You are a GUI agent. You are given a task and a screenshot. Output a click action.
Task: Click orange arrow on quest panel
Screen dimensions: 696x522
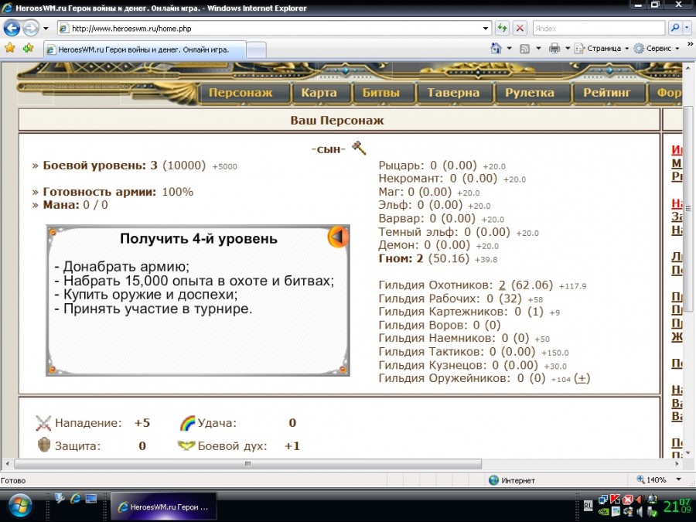tap(338, 237)
